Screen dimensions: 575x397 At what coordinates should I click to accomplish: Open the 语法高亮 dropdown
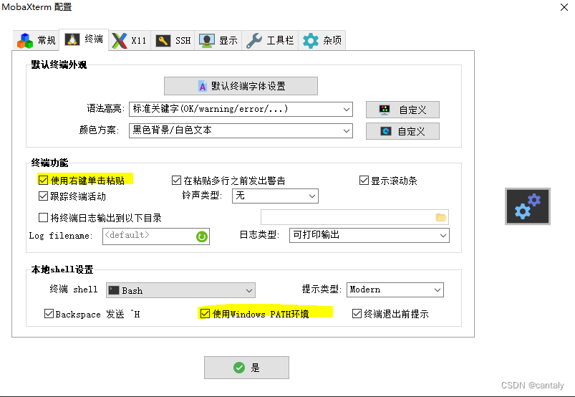241,110
